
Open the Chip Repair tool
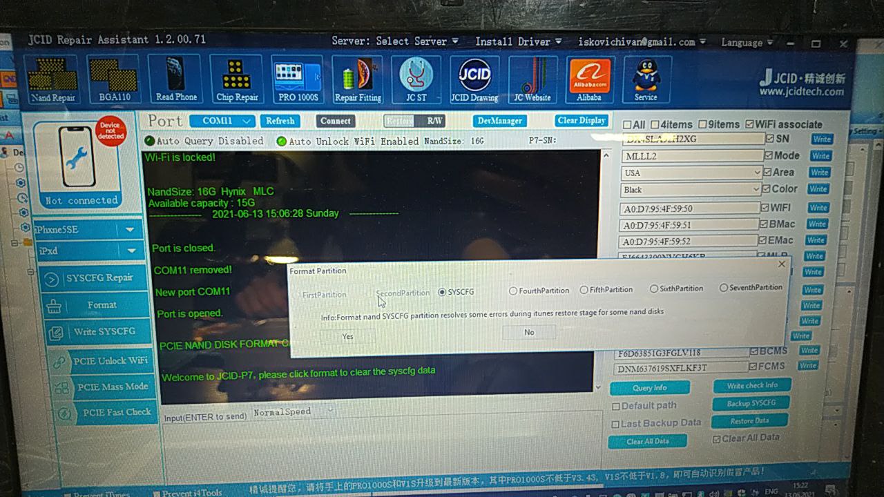(x=236, y=79)
